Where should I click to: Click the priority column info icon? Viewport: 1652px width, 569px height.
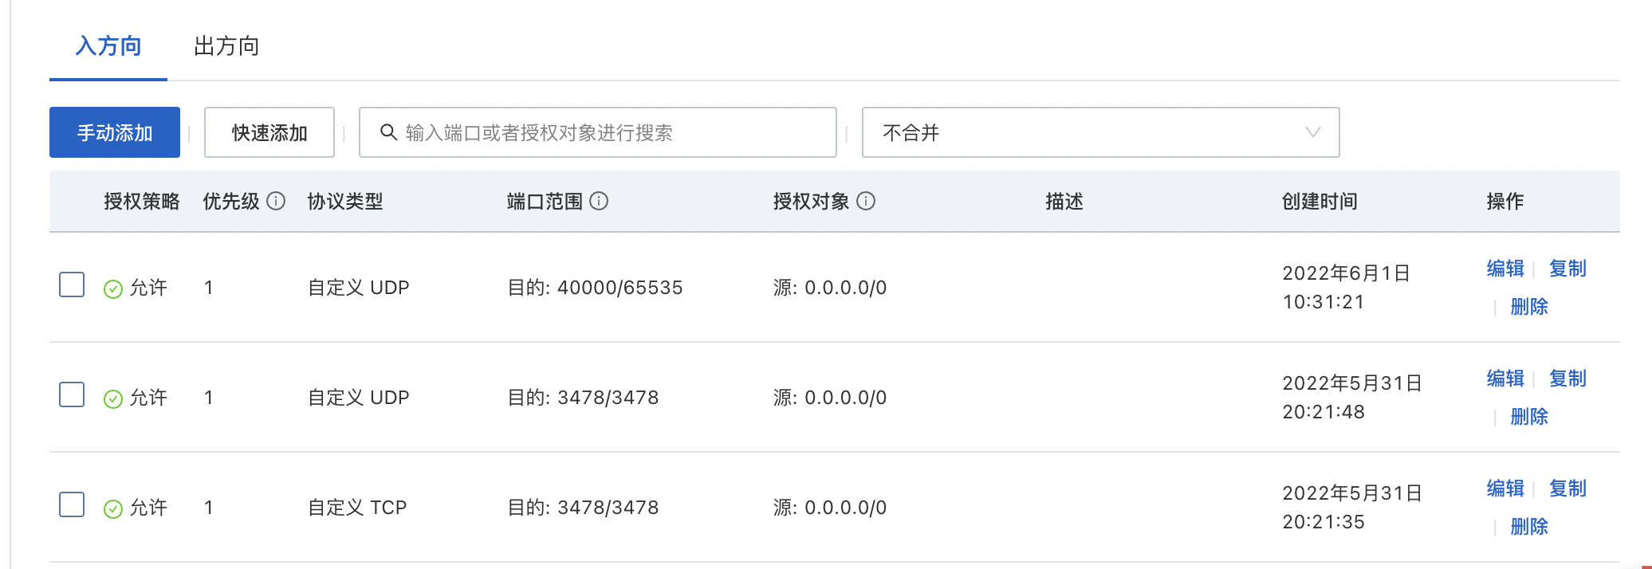276,201
